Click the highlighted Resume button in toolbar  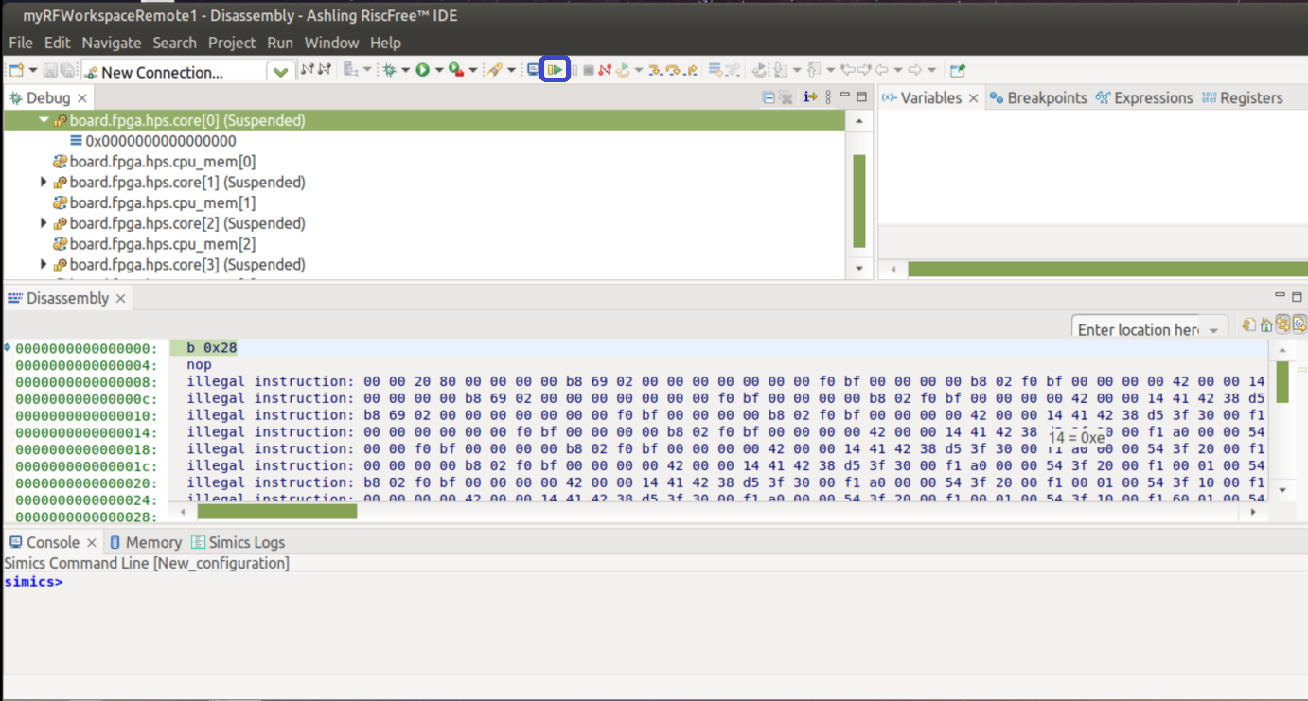[555, 70]
